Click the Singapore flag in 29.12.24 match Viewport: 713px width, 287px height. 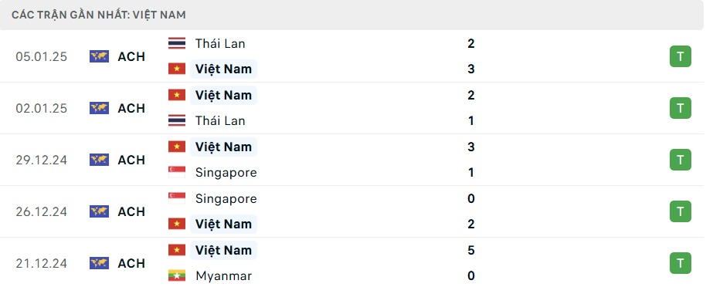[177, 173]
